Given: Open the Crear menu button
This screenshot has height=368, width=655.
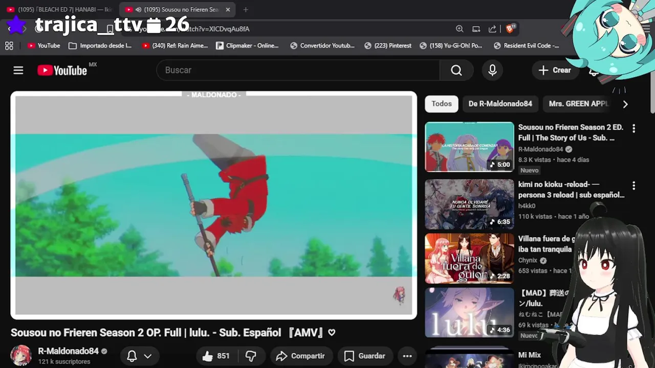Looking at the screenshot, I should (555, 71).
